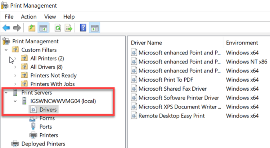
Task: Select Remote Desktop Easy Print driver row
Action: [x=171, y=115]
